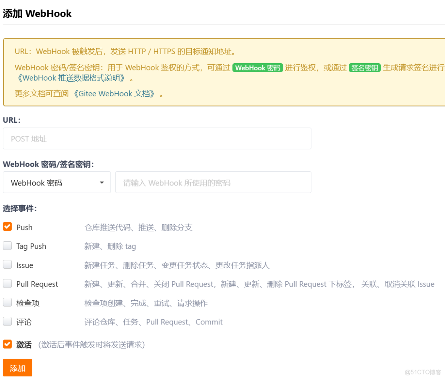
Task: Enable the 评论 event checkbox
Action: [7, 321]
